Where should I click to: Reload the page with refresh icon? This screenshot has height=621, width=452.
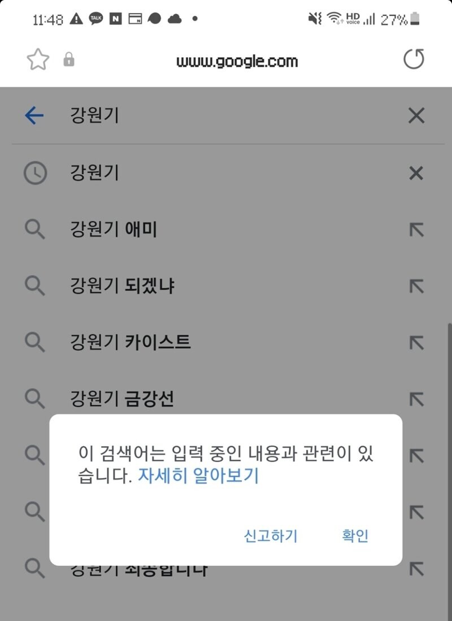[414, 59]
